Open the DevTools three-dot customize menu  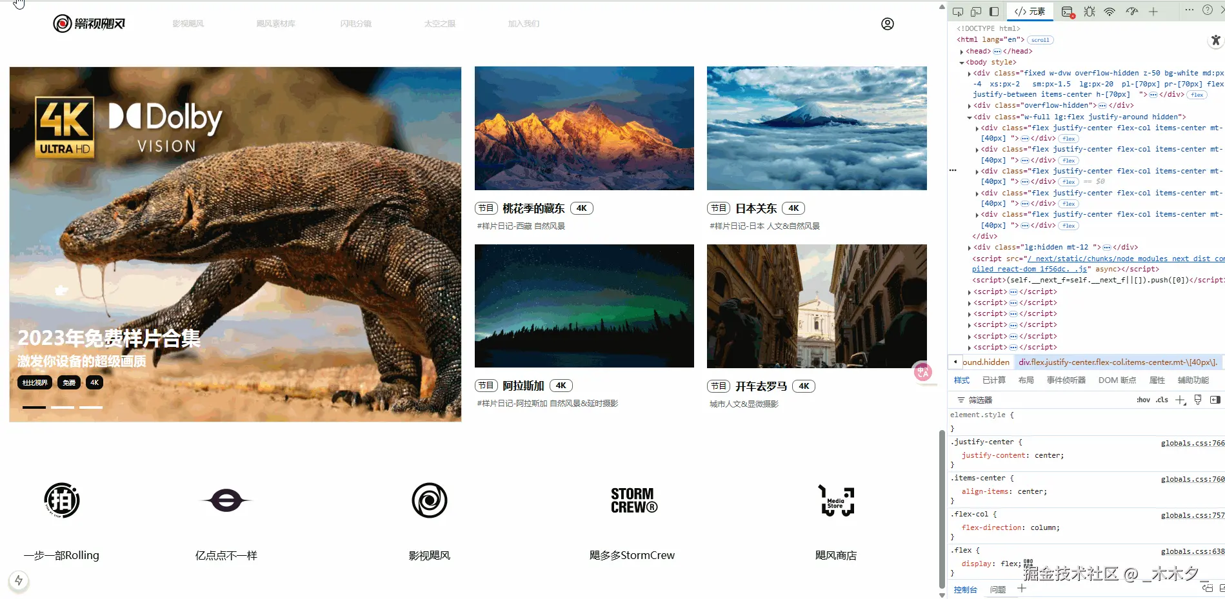[1190, 10]
